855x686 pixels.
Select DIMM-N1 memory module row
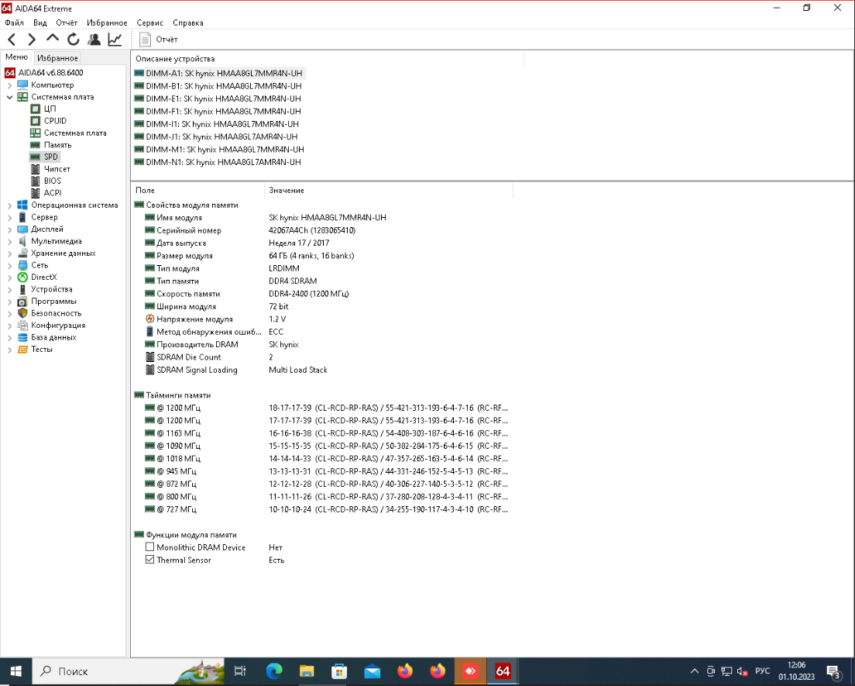pos(218,162)
